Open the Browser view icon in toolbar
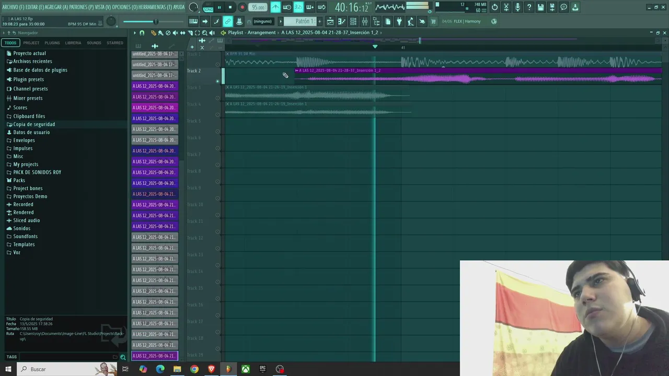 pos(376,21)
